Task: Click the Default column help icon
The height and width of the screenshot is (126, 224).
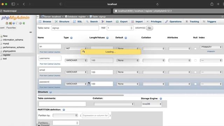Action: pyautogui.click(x=126, y=38)
